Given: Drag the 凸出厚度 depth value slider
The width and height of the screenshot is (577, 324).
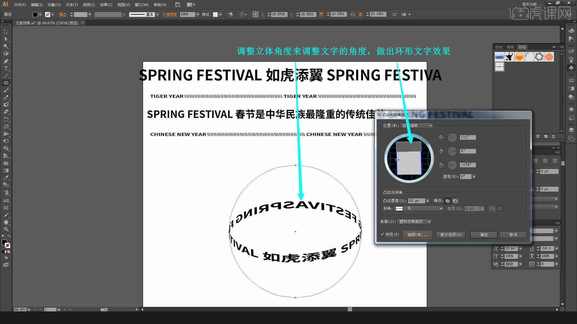Looking at the screenshot, I should (x=428, y=201).
